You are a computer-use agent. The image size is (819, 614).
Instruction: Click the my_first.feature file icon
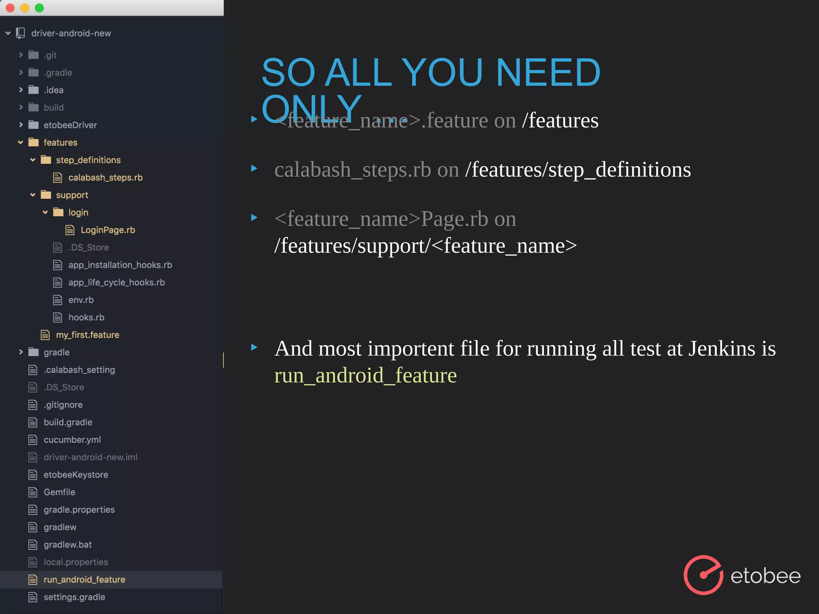tap(45, 335)
